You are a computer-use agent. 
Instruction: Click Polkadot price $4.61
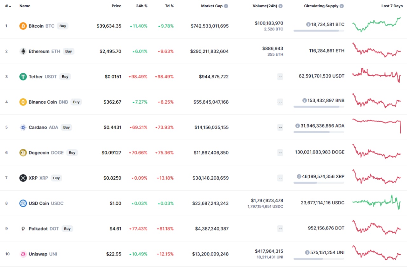point(115,229)
